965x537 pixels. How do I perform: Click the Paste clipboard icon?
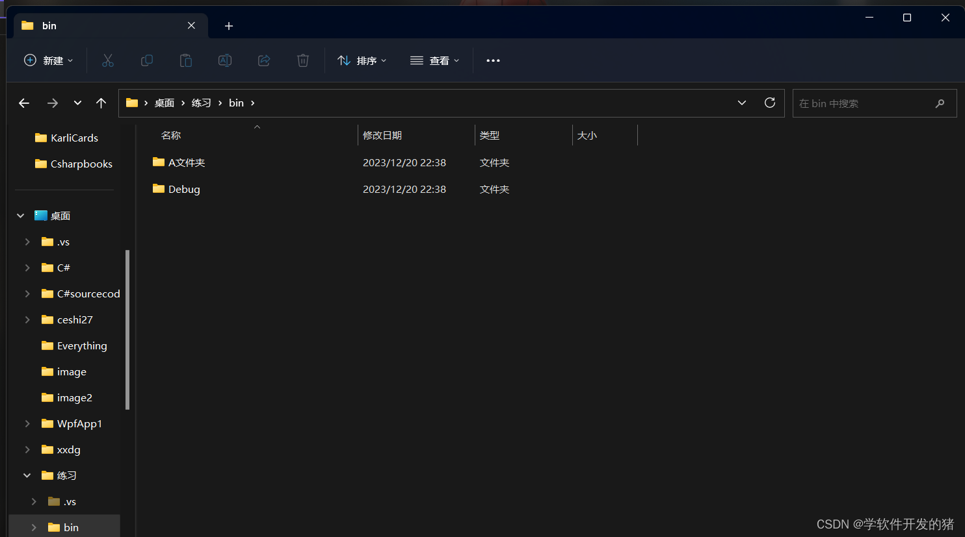(186, 60)
